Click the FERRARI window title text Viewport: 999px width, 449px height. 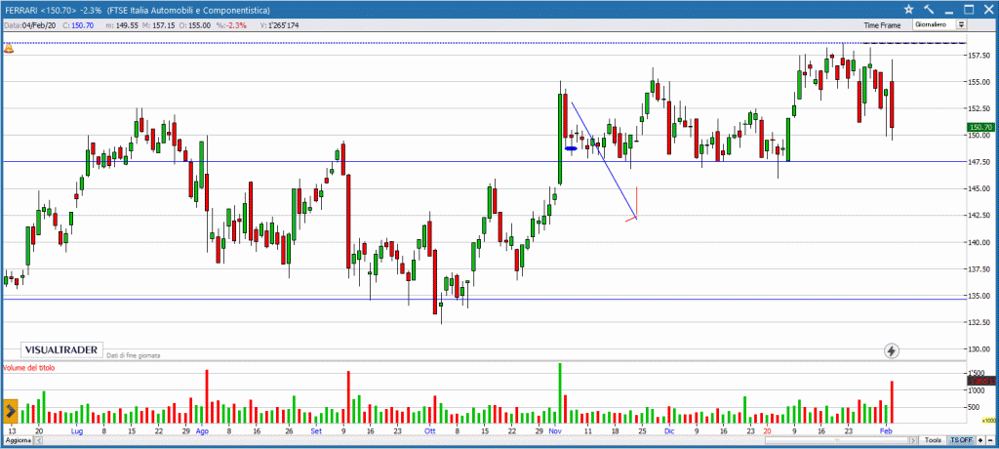point(137,10)
